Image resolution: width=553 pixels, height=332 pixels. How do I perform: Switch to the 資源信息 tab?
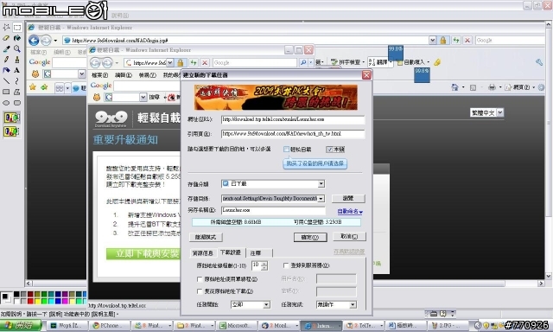click(x=202, y=253)
